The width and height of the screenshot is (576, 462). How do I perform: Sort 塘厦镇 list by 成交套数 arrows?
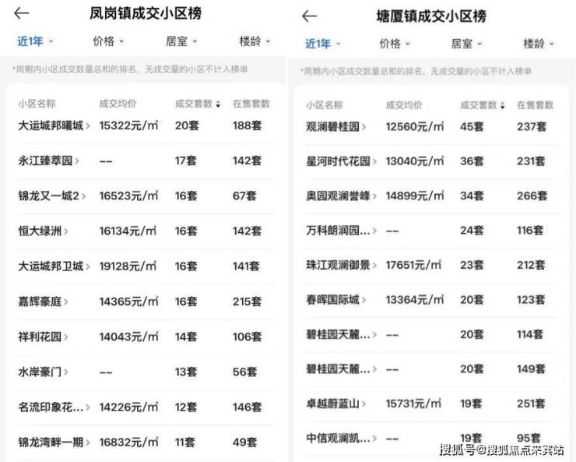502,105
